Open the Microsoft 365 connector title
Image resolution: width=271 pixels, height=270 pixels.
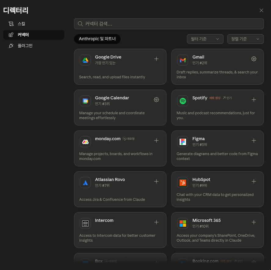click(206, 220)
